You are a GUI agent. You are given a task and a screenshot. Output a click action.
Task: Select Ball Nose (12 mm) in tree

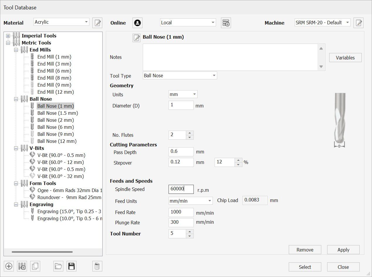tap(57, 141)
